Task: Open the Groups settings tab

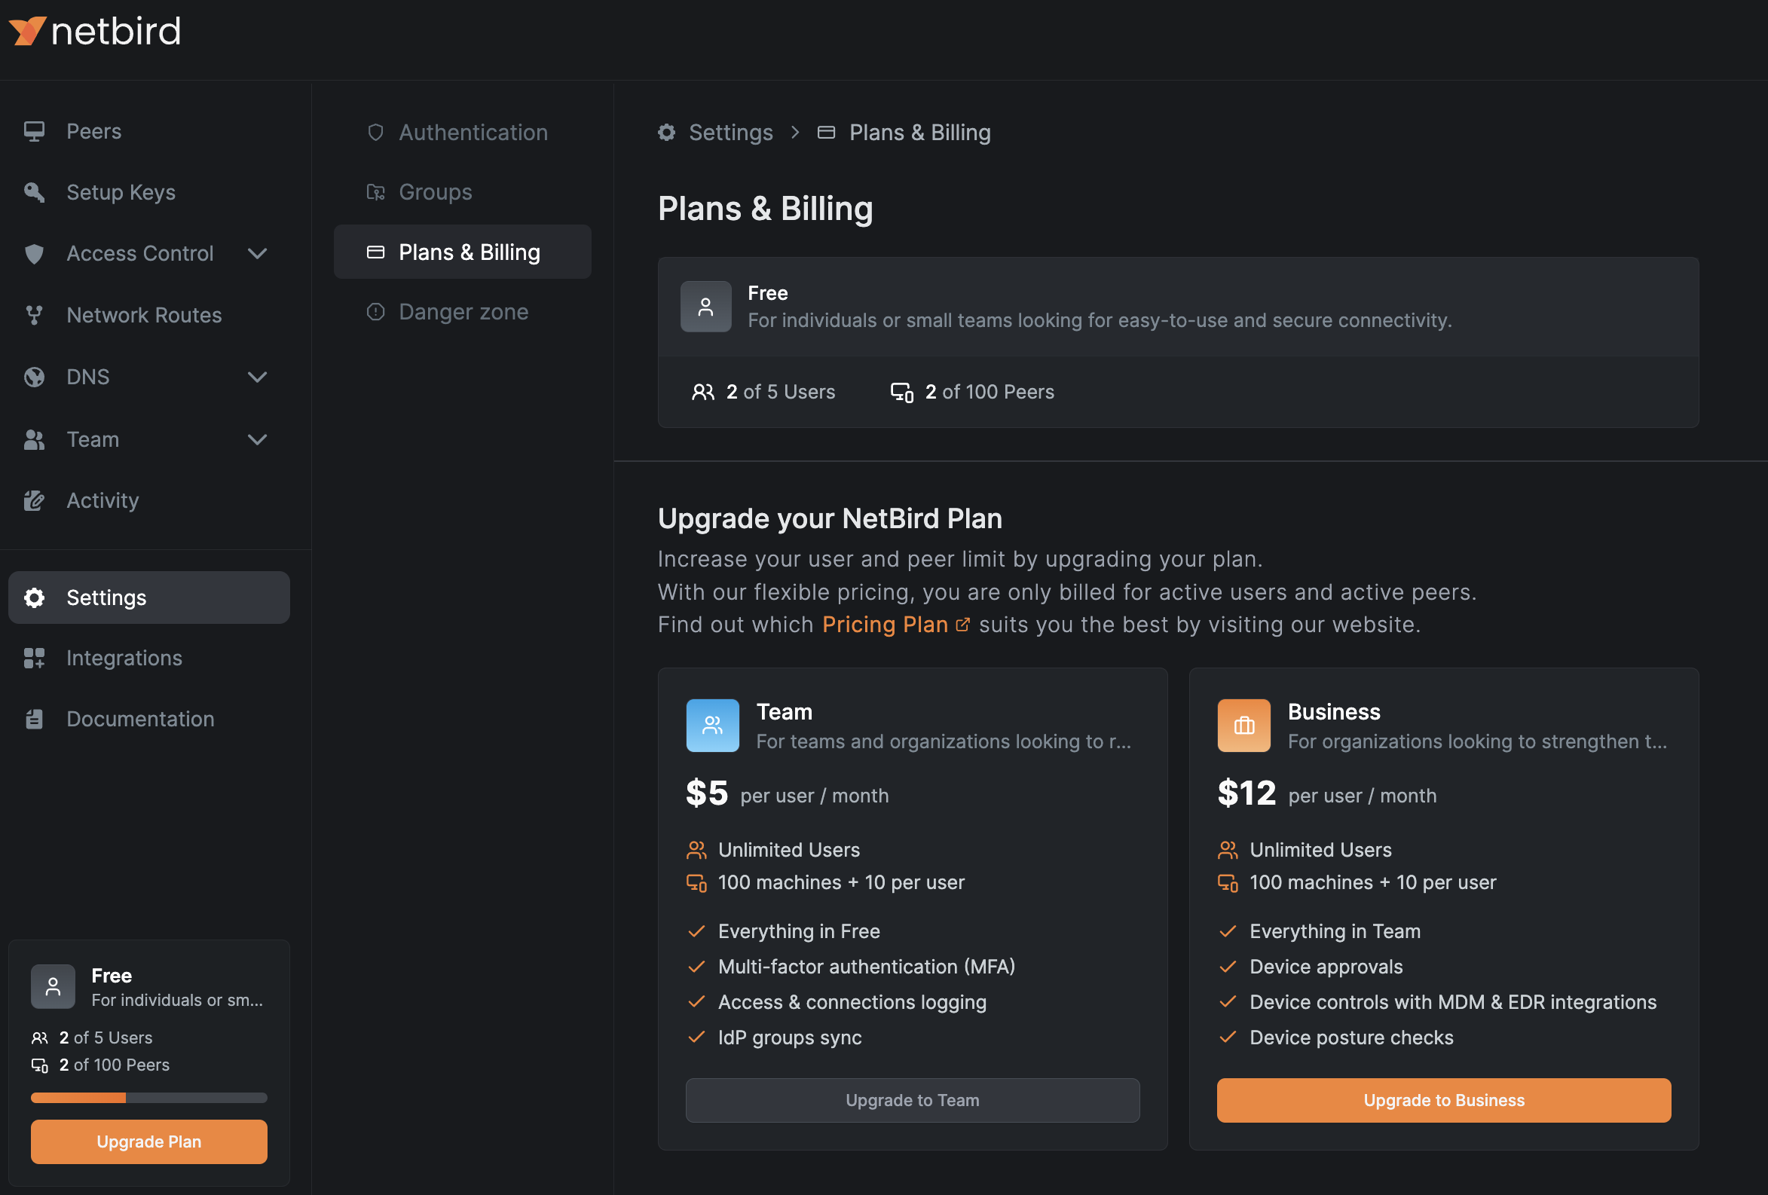Action: [435, 192]
